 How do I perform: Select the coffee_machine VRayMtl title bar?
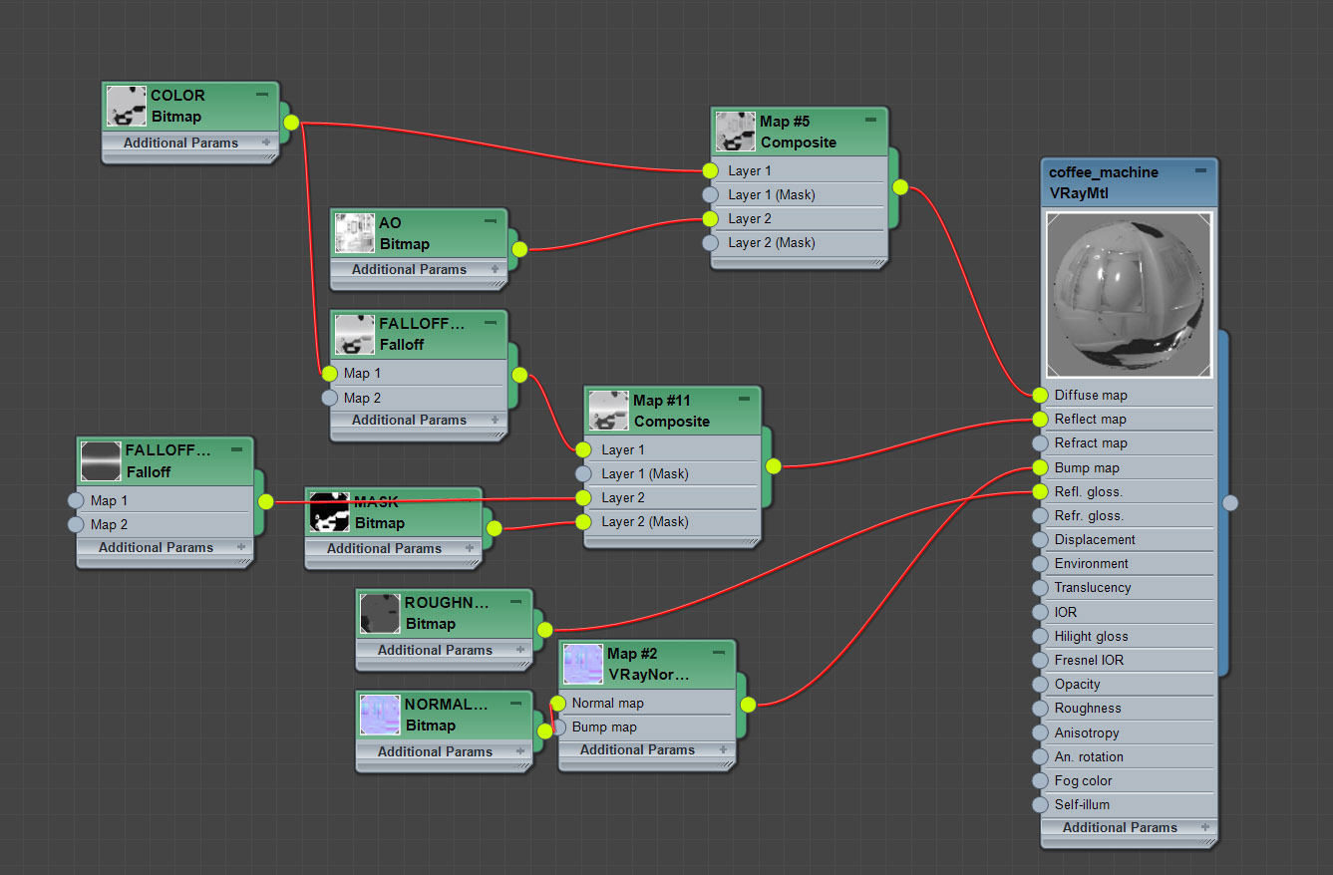point(1129,182)
